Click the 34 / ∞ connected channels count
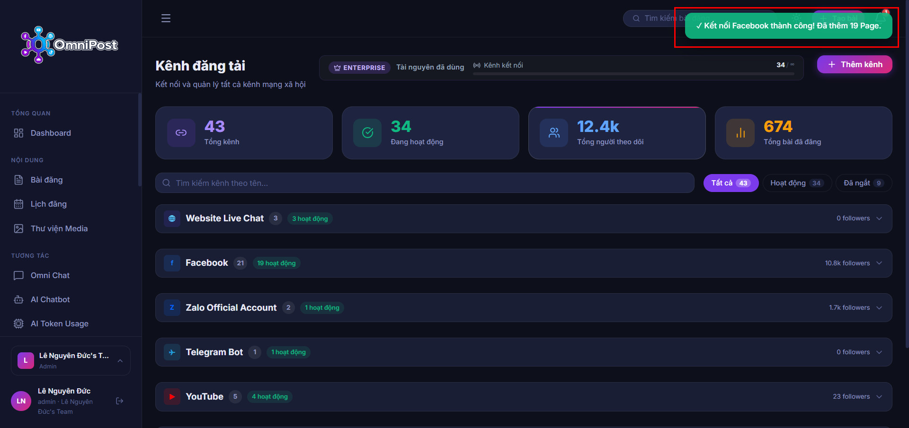Viewport: 909px width, 428px height. pyautogui.click(x=785, y=65)
